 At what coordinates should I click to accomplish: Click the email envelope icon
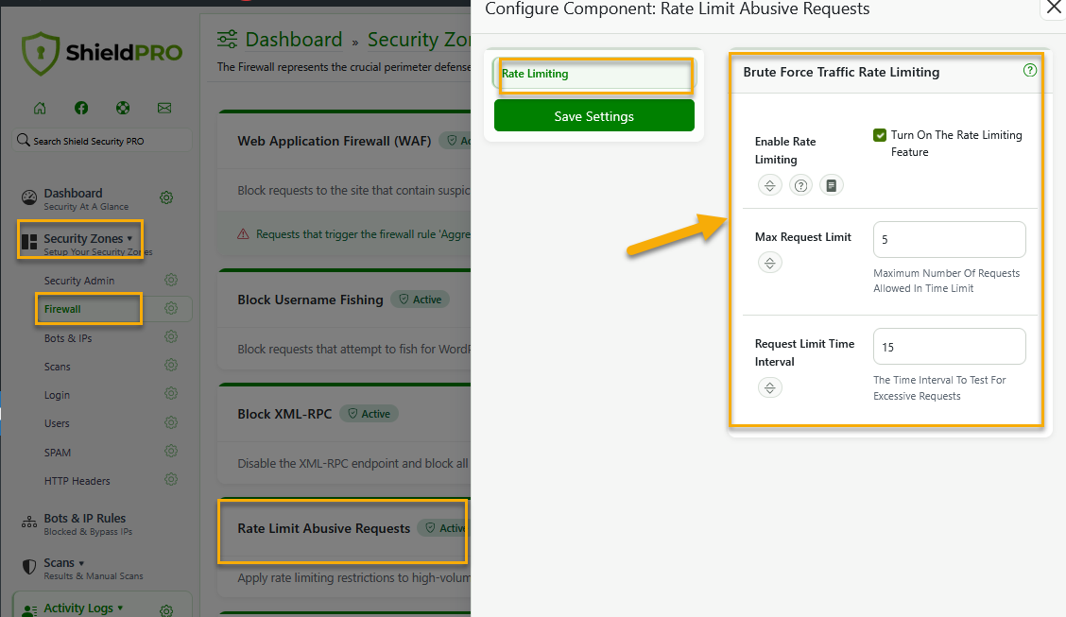point(164,108)
